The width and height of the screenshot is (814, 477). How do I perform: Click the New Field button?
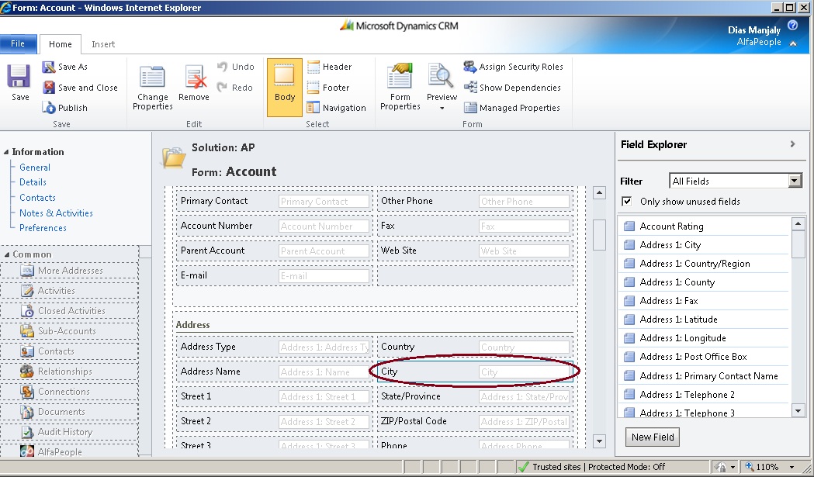[652, 437]
